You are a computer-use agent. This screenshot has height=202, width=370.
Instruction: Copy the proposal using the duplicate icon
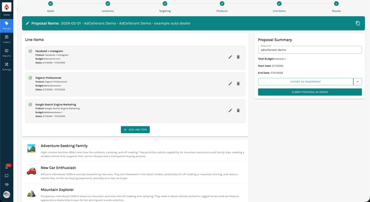[x=358, y=23]
